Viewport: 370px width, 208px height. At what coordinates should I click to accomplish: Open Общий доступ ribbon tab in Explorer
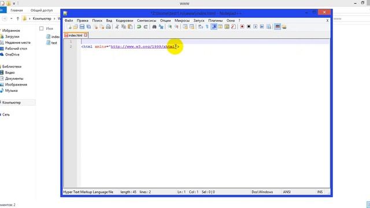pyautogui.click(x=42, y=10)
